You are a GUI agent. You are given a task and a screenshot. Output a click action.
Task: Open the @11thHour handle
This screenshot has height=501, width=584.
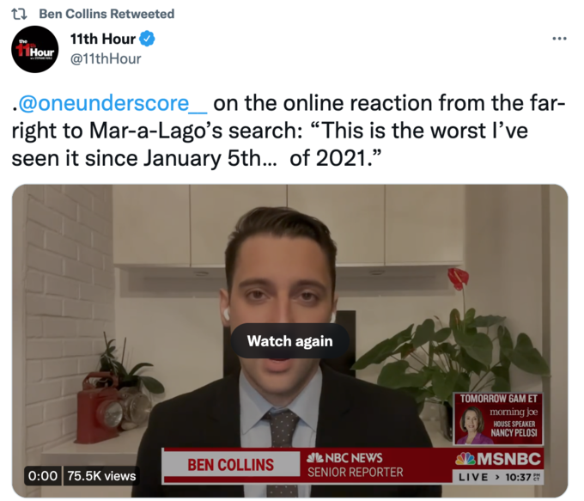click(106, 59)
